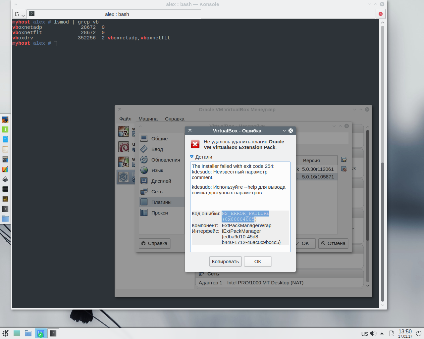Select the plugin row version 5.0.30r112061
Viewport: 424px width, 339px height.
coord(316,169)
